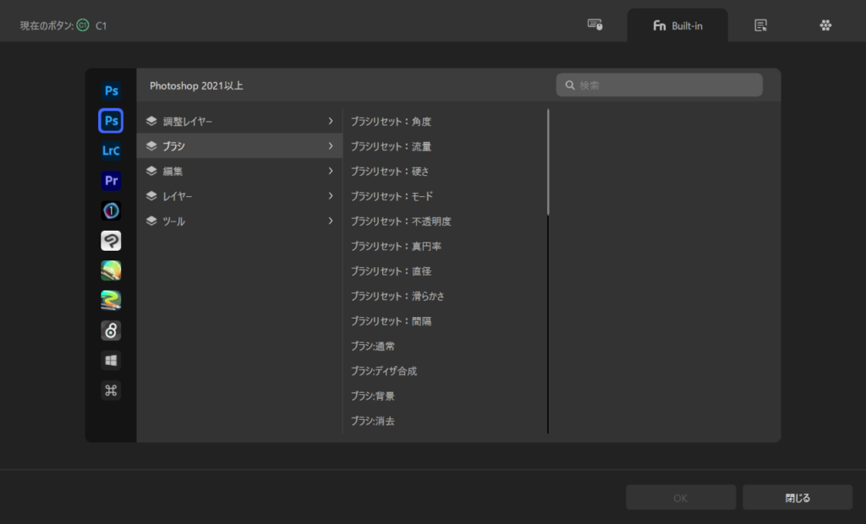Screen dimensions: 866x524
Task: Switch to the Built-in tab
Action: click(x=677, y=26)
